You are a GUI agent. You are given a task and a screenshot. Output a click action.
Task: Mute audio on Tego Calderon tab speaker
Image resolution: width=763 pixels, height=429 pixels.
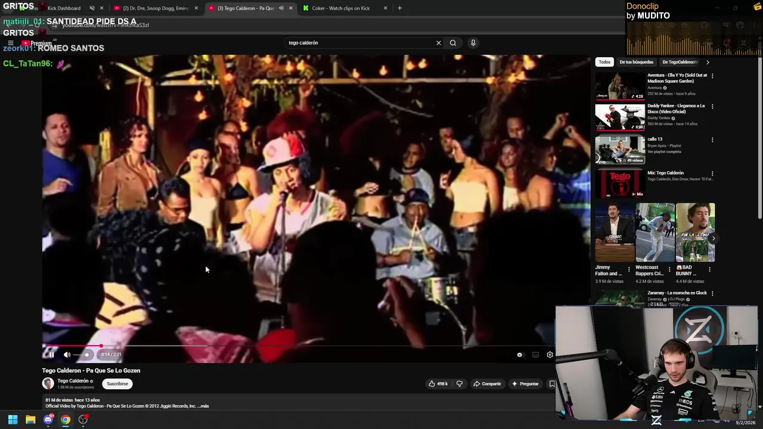281,8
